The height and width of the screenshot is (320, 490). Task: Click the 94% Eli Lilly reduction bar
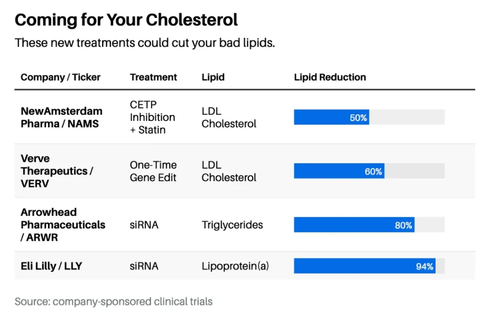click(364, 266)
